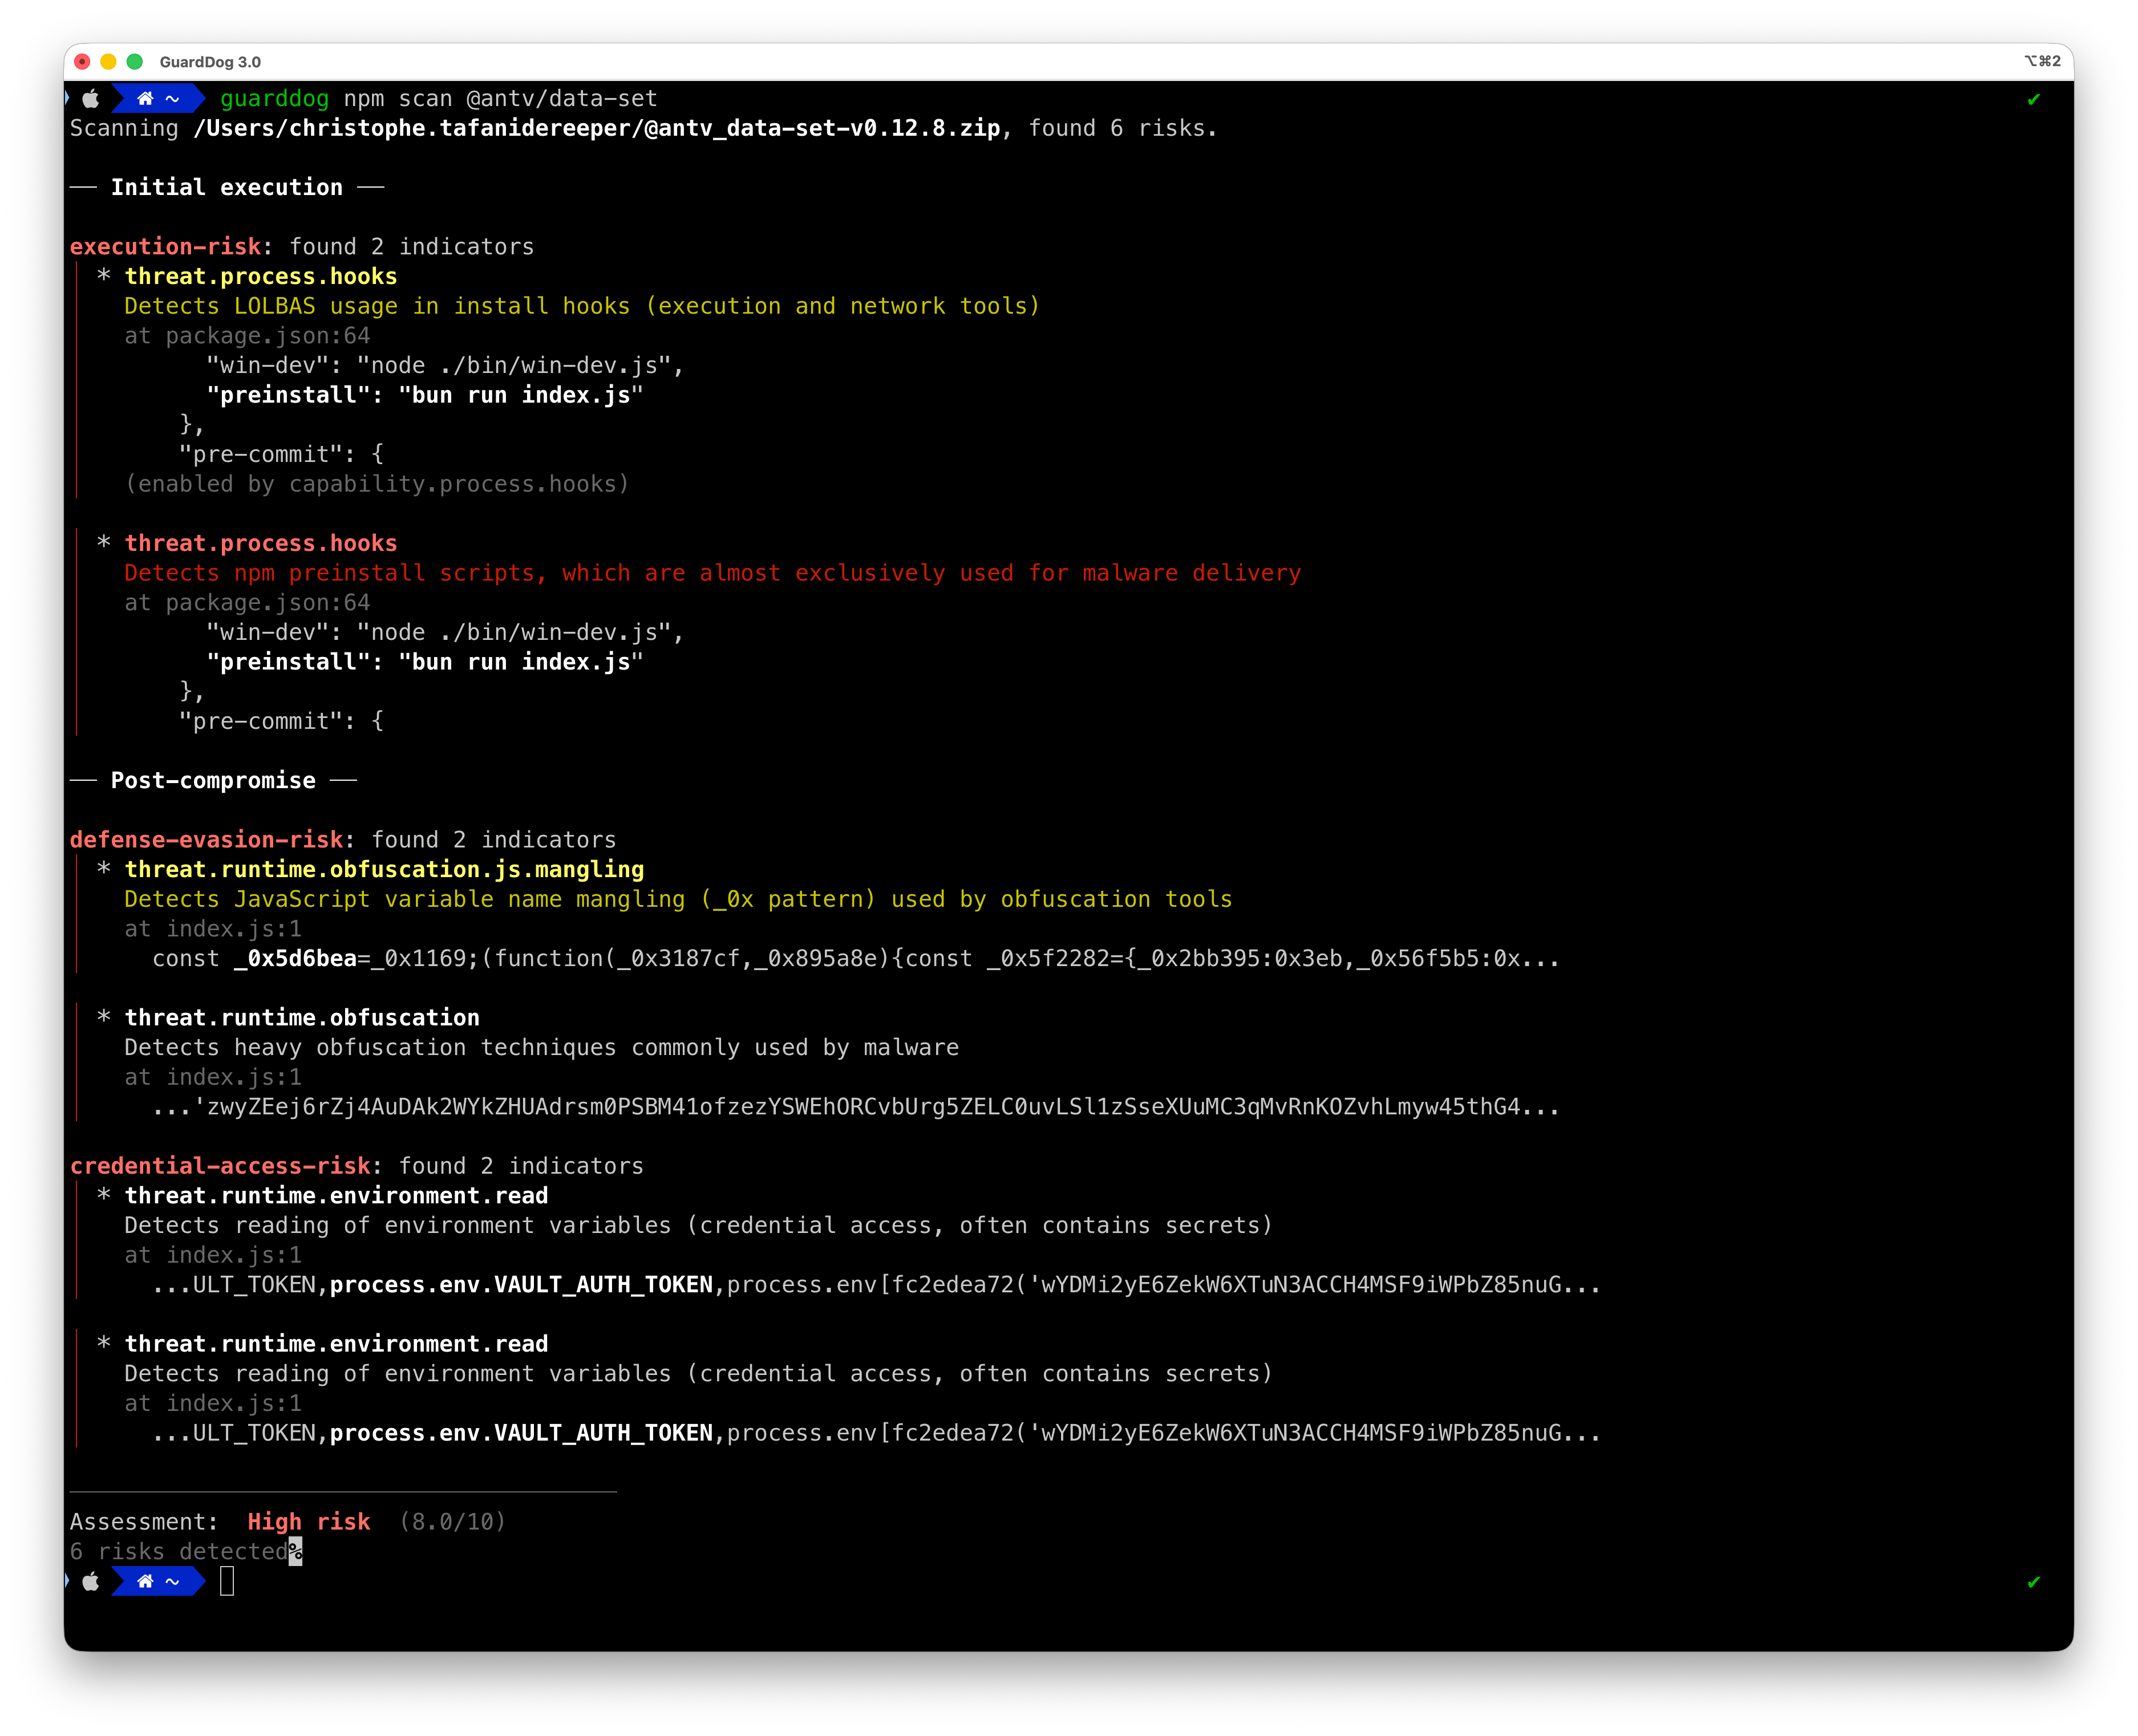Click 'Detects npm preinstall scripts' red description
Viewport: 2138px width, 1736px height.
712,573
